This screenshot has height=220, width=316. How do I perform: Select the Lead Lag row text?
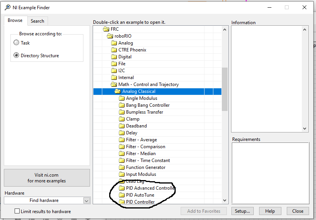point(135,181)
